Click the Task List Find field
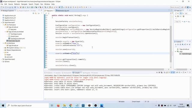Image resolution: width=192 pixels, height=108 pixels. tap(178, 22)
